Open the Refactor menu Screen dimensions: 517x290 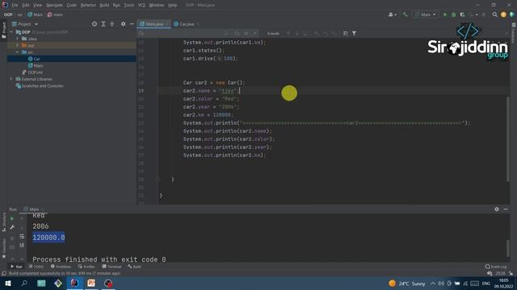coord(88,6)
